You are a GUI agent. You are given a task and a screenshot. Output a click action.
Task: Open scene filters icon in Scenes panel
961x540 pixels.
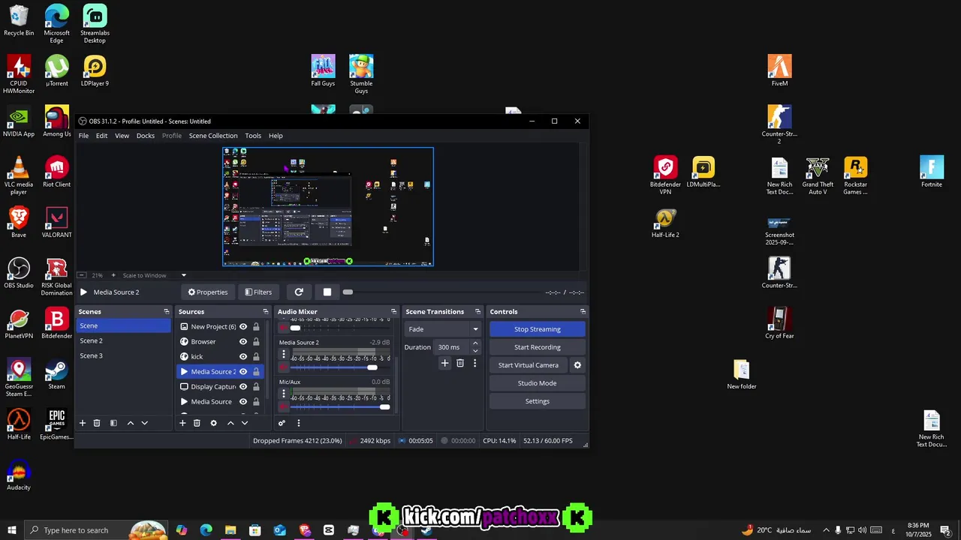click(x=113, y=423)
